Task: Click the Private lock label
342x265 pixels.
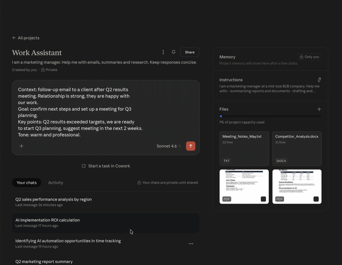Action: click(x=49, y=70)
